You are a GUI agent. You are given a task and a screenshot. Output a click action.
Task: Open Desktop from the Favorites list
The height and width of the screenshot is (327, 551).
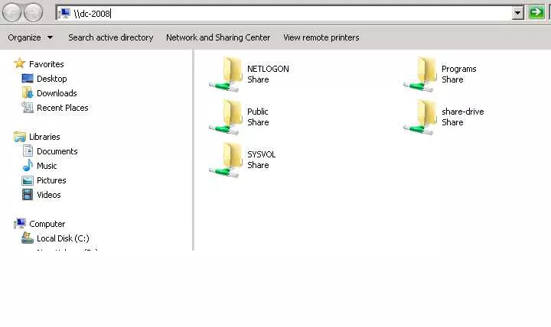[52, 79]
